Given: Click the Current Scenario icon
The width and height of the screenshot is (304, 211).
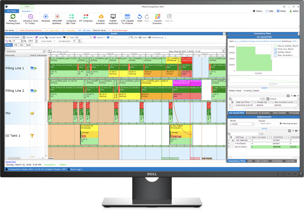Looking at the screenshot, I should coord(158,16).
